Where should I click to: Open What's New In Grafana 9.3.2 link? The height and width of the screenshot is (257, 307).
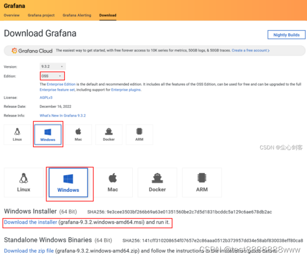tap(63, 115)
